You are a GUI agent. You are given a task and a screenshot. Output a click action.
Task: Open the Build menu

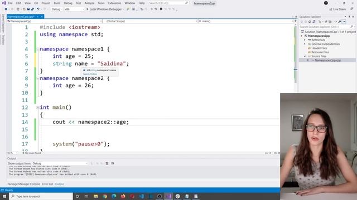point(57,3)
